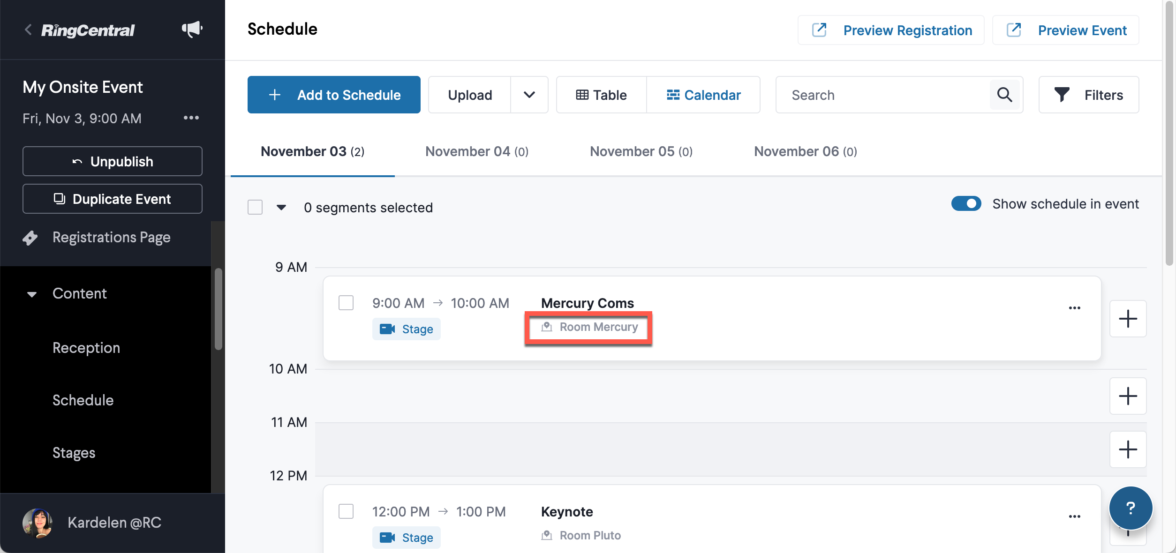Click My Onsite Event title
The width and height of the screenshot is (1176, 553).
83,87
